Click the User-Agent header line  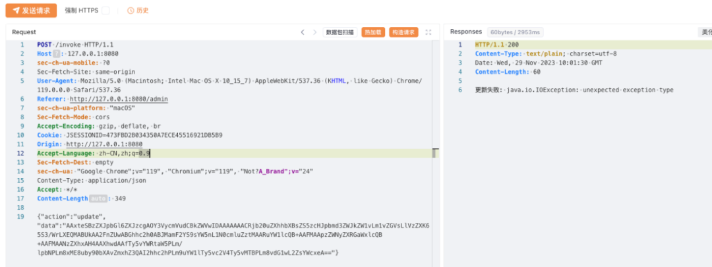point(230,85)
